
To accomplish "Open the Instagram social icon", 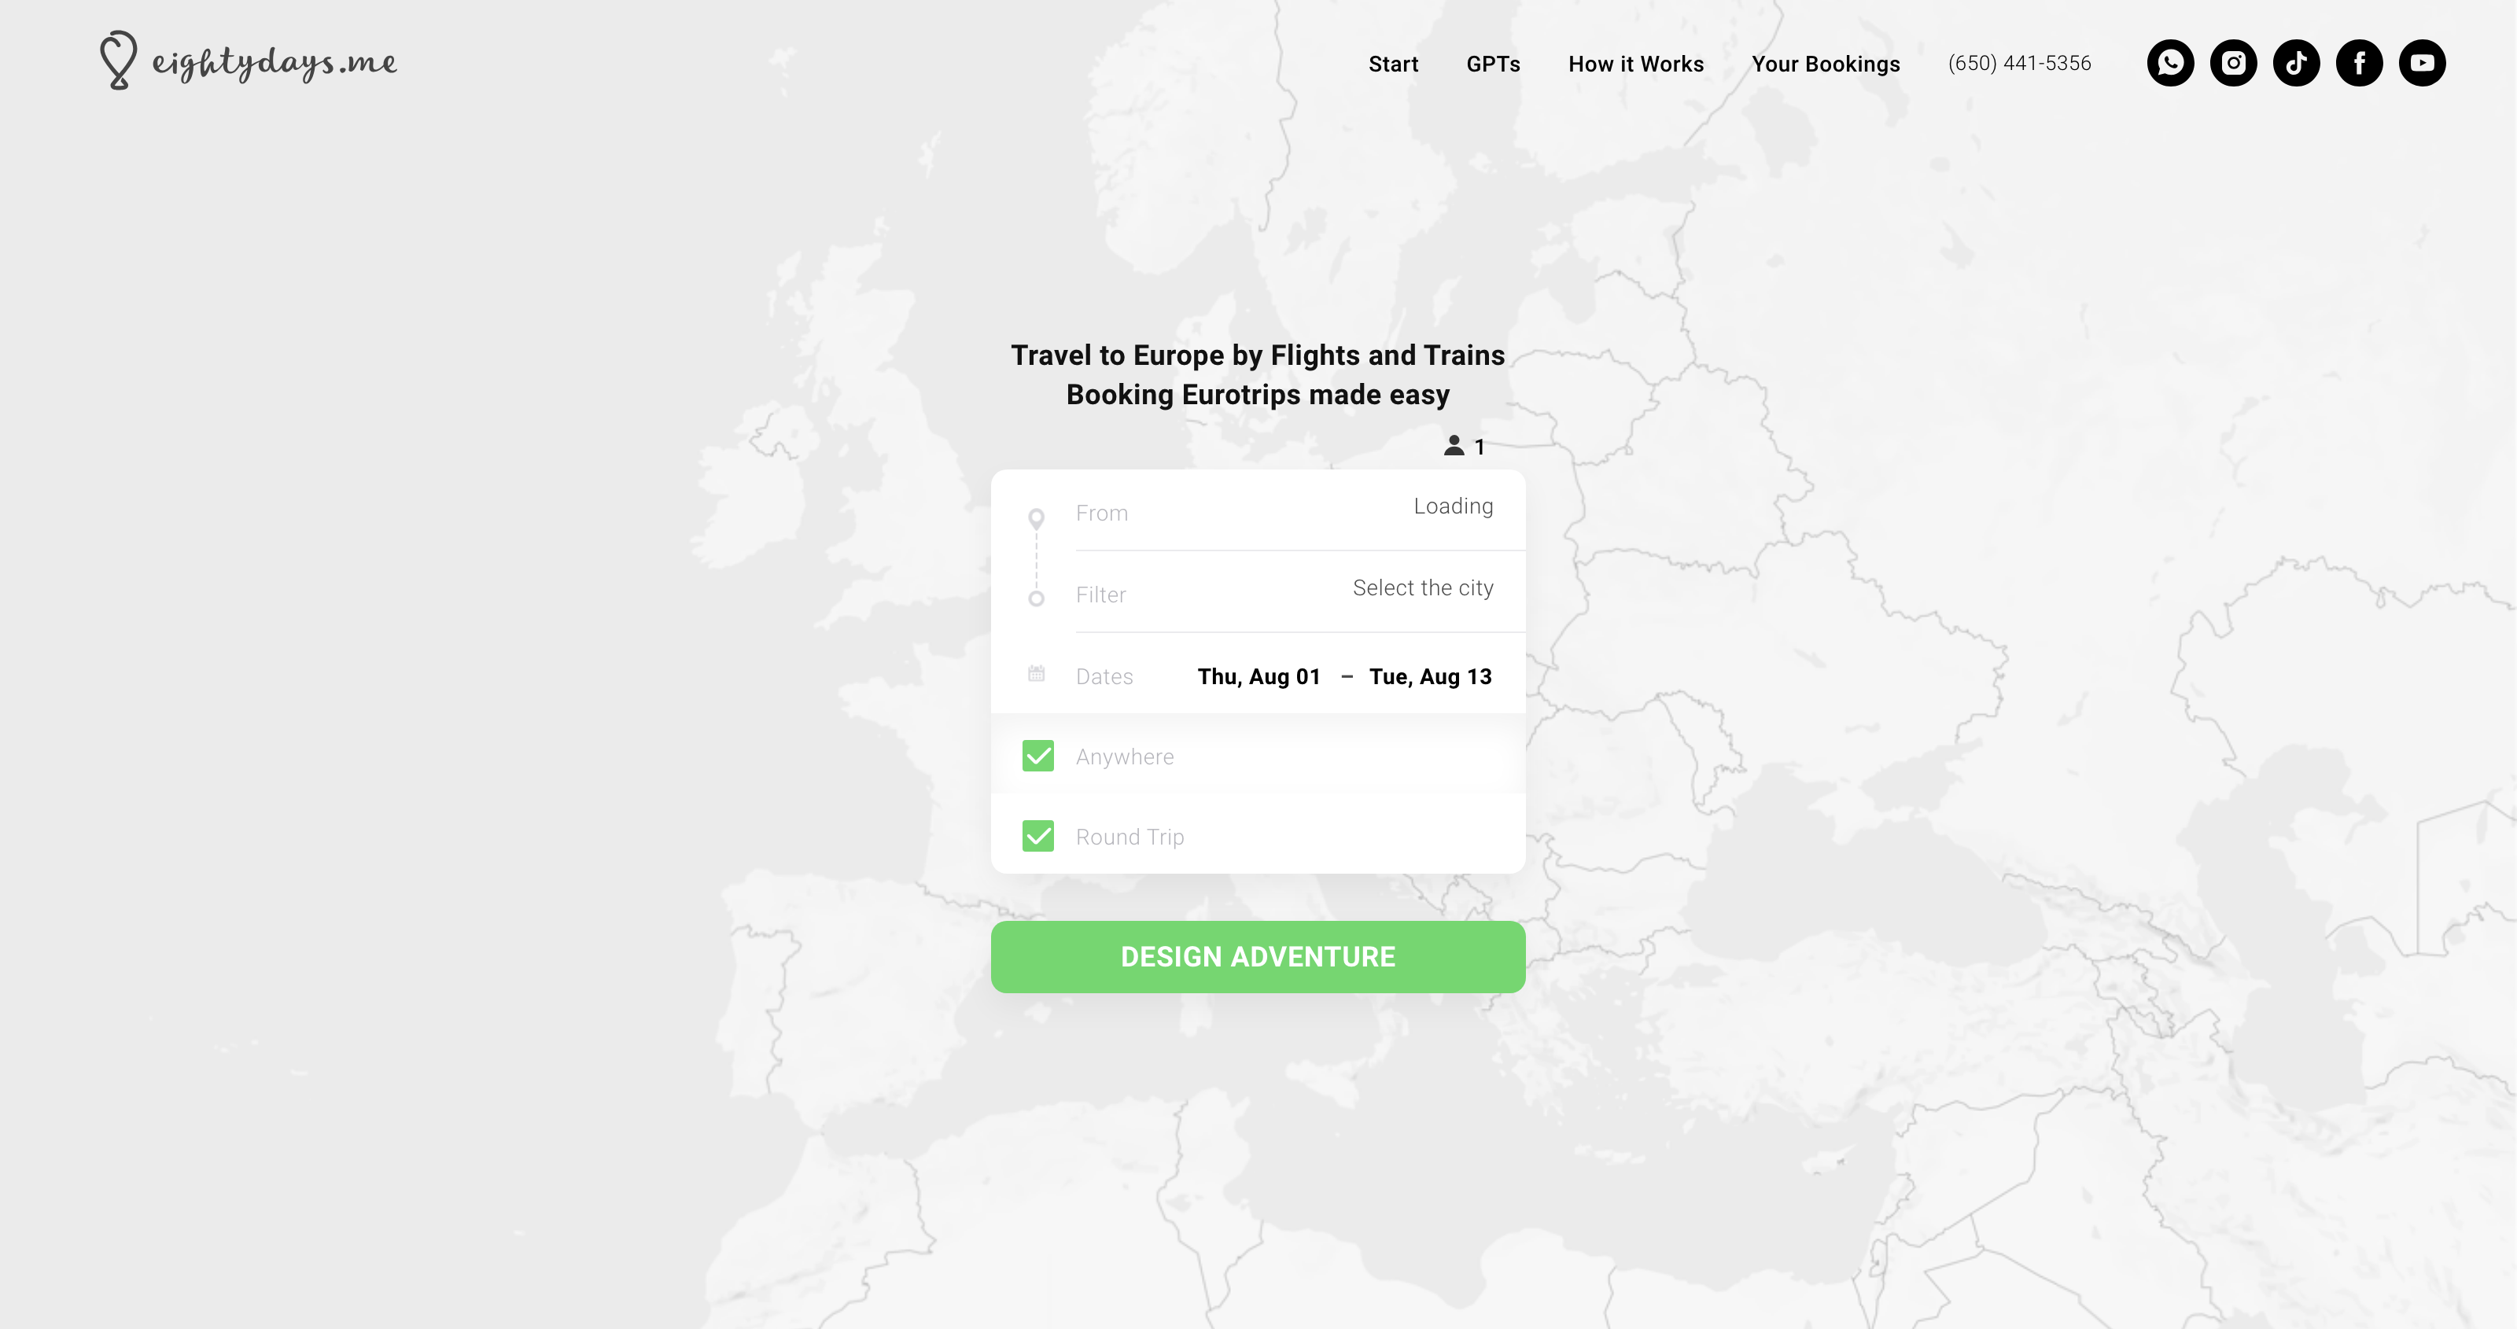I will pyautogui.click(x=2234, y=64).
